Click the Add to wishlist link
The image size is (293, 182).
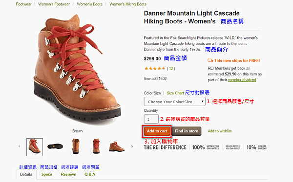pos(220,131)
